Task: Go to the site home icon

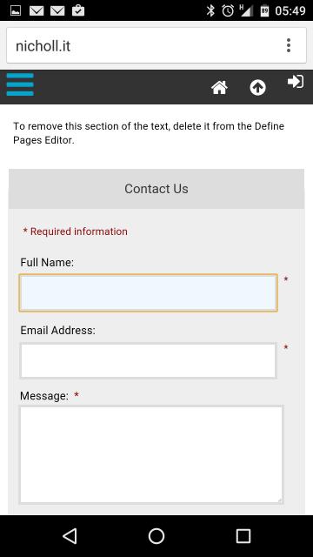Action: (219, 87)
